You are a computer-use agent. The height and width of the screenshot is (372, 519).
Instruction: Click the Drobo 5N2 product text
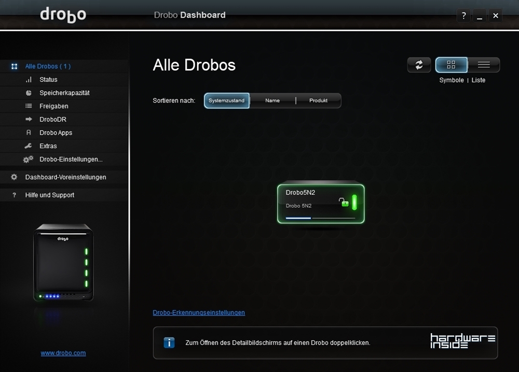tap(298, 206)
